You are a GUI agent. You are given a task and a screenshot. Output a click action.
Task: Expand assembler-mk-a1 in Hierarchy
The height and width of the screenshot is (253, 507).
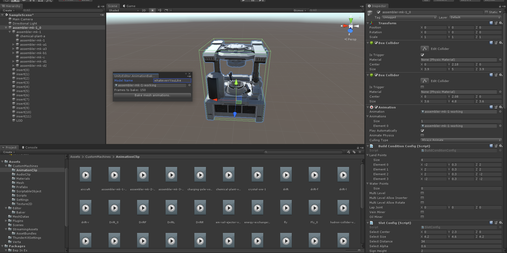tap(13, 45)
